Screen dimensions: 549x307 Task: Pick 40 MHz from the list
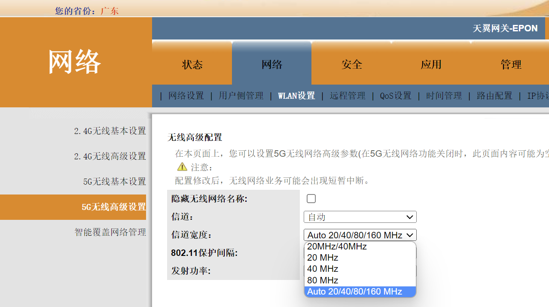click(x=323, y=269)
